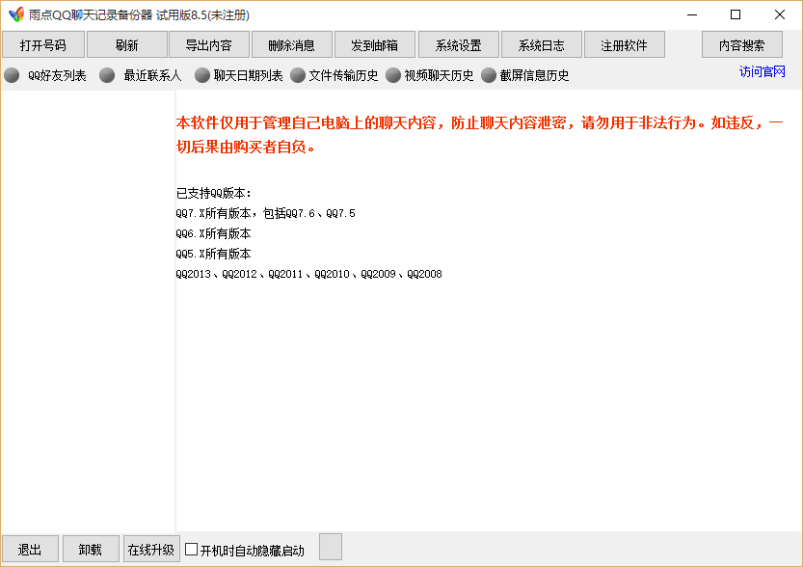The image size is (803, 567).
Task: Select 截屏信息历史 radio option
Action: coord(489,75)
